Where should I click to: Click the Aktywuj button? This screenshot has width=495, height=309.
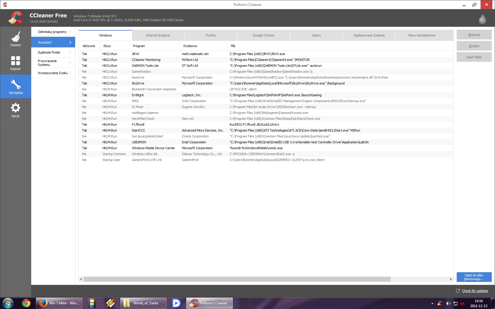tap(474, 35)
